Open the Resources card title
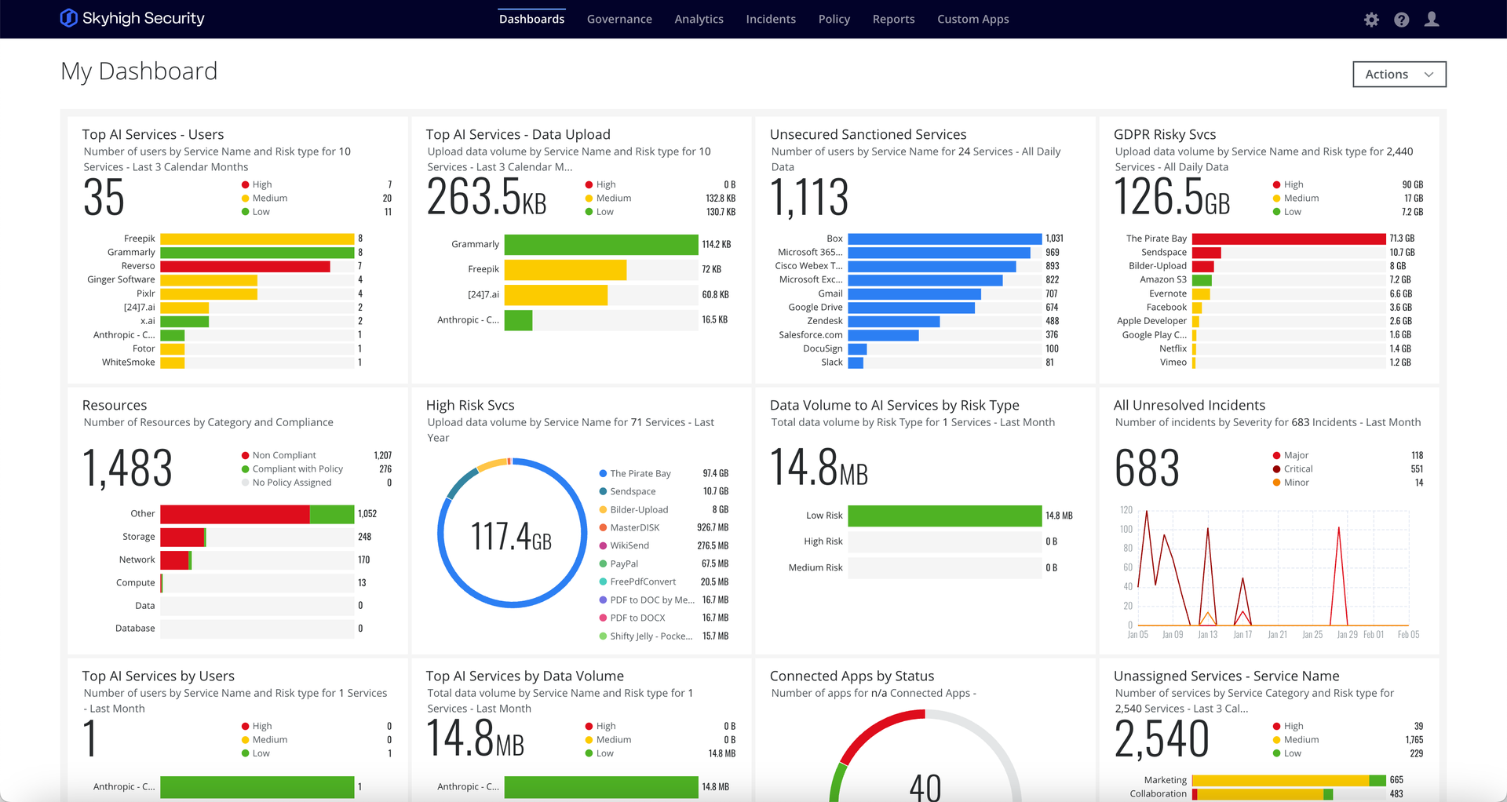The height and width of the screenshot is (802, 1507). click(x=115, y=405)
